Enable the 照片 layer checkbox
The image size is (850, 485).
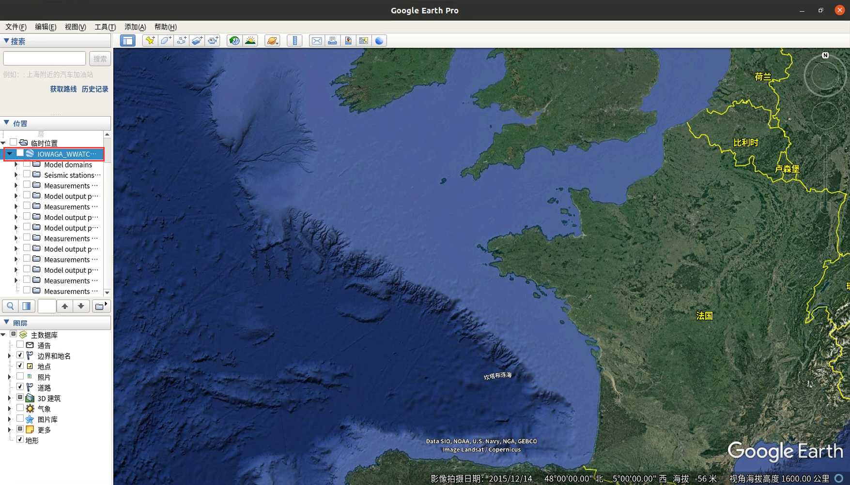20,376
